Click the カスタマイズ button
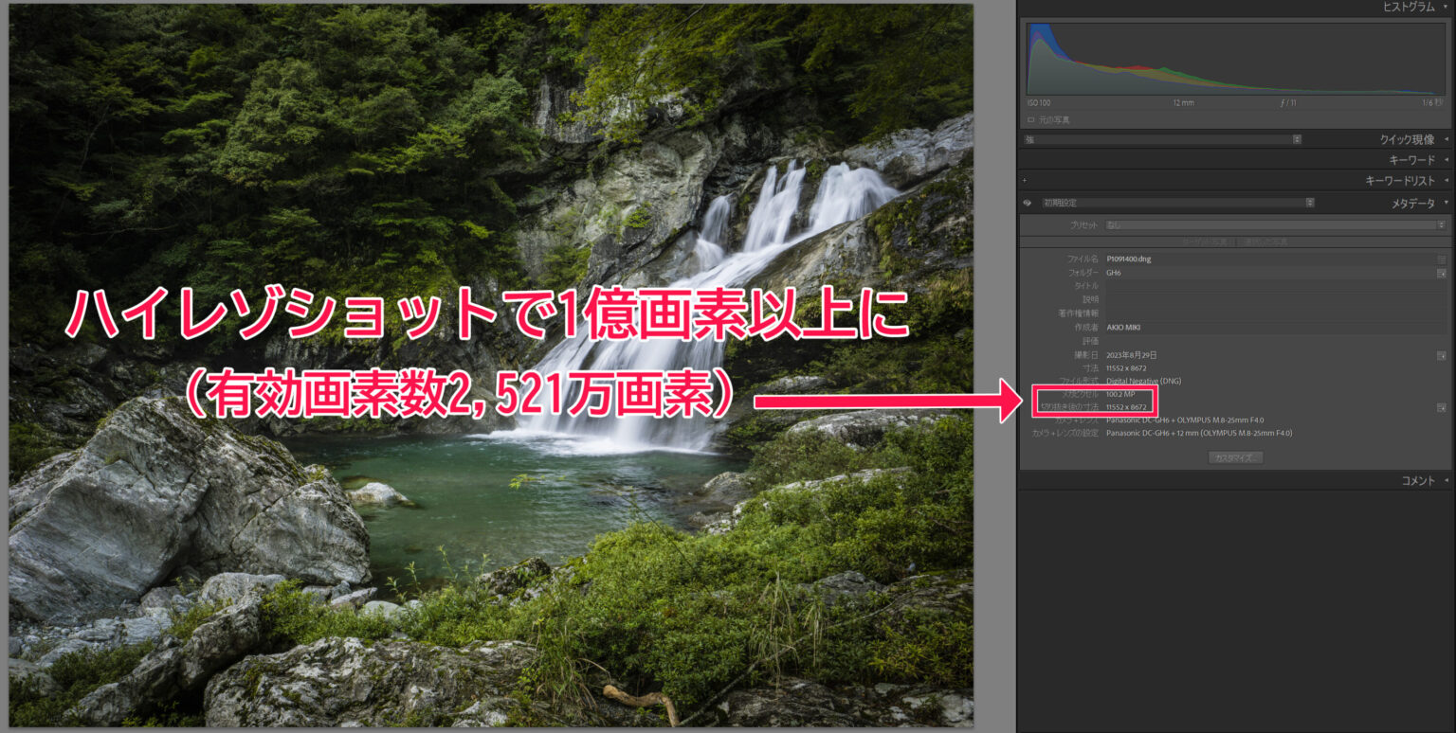Image resolution: width=1456 pixels, height=733 pixels. click(1235, 457)
